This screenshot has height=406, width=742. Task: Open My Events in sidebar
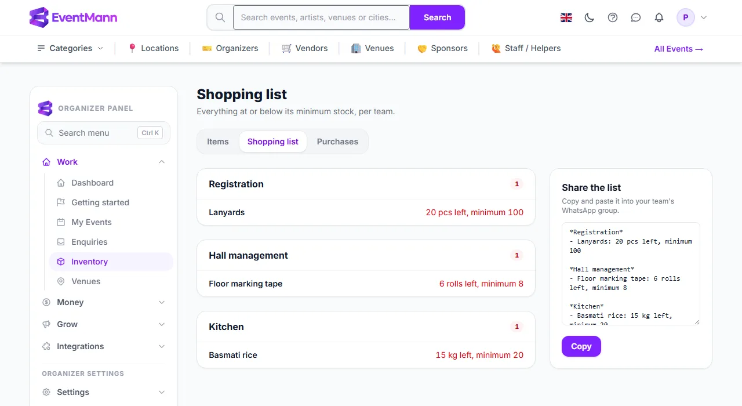(x=111, y=222)
